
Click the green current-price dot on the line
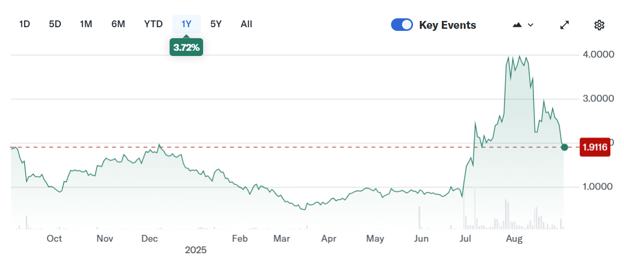pos(564,147)
